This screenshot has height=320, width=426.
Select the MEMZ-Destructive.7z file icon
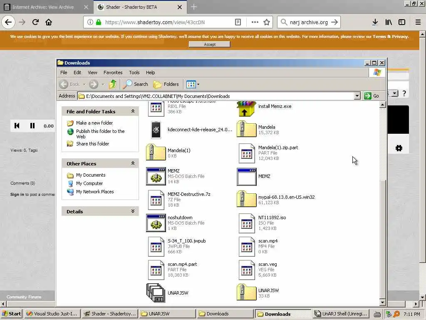pos(156,200)
